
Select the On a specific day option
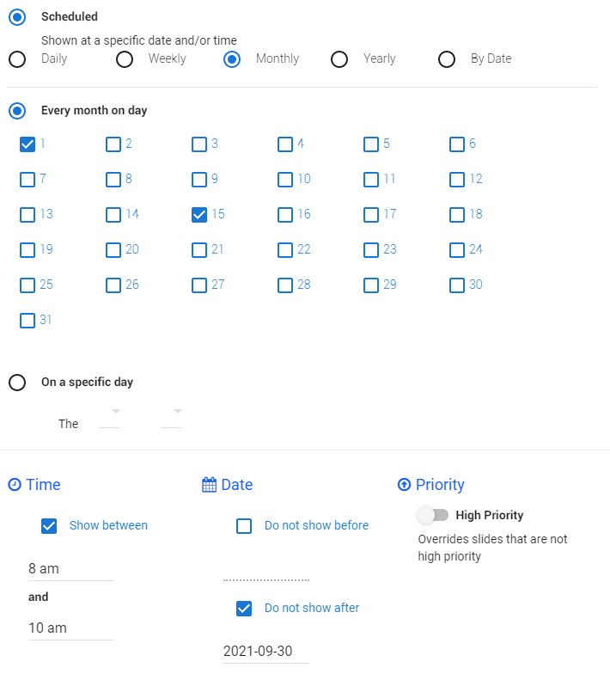(x=16, y=383)
